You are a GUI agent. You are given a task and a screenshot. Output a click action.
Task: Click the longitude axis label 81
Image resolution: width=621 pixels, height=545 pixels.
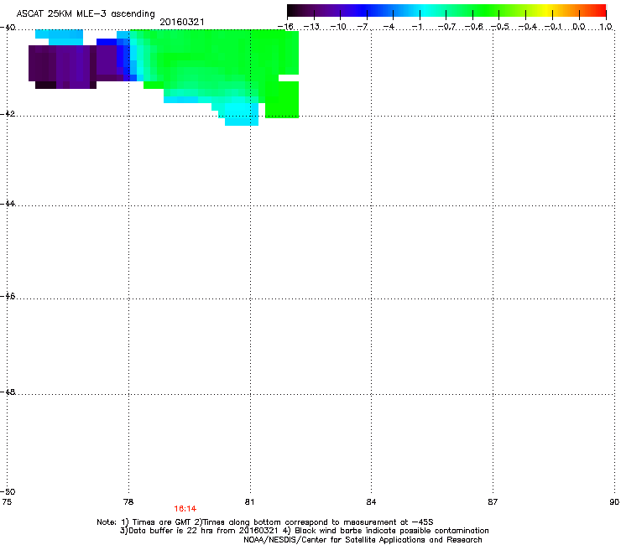tap(249, 502)
